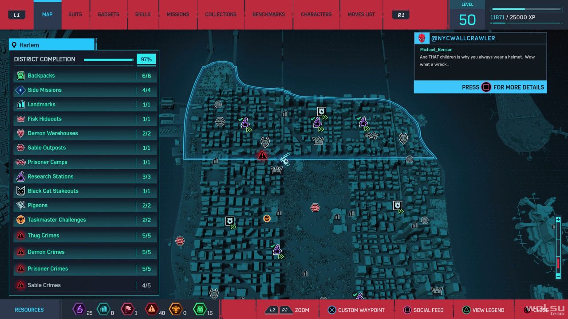Click the District Completion progress bar
Viewport: 568px width, 319px height.
click(109, 59)
